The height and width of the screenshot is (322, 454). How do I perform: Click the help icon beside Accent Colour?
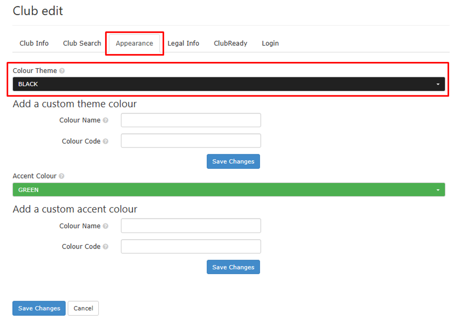pyautogui.click(x=61, y=176)
